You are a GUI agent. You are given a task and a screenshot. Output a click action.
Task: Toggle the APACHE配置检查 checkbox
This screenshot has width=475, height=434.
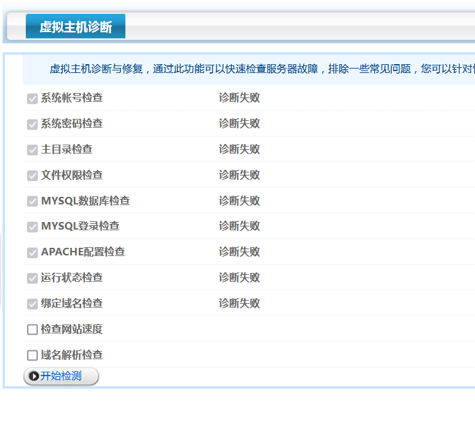[x=33, y=252]
